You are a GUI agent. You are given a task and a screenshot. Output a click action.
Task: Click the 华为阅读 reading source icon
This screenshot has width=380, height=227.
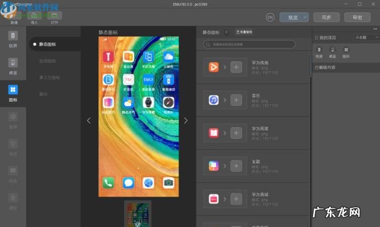pos(213,133)
